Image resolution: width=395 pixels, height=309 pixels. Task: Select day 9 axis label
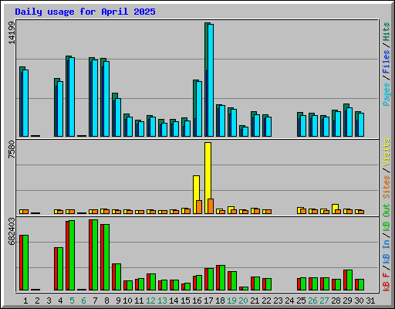click(x=118, y=301)
